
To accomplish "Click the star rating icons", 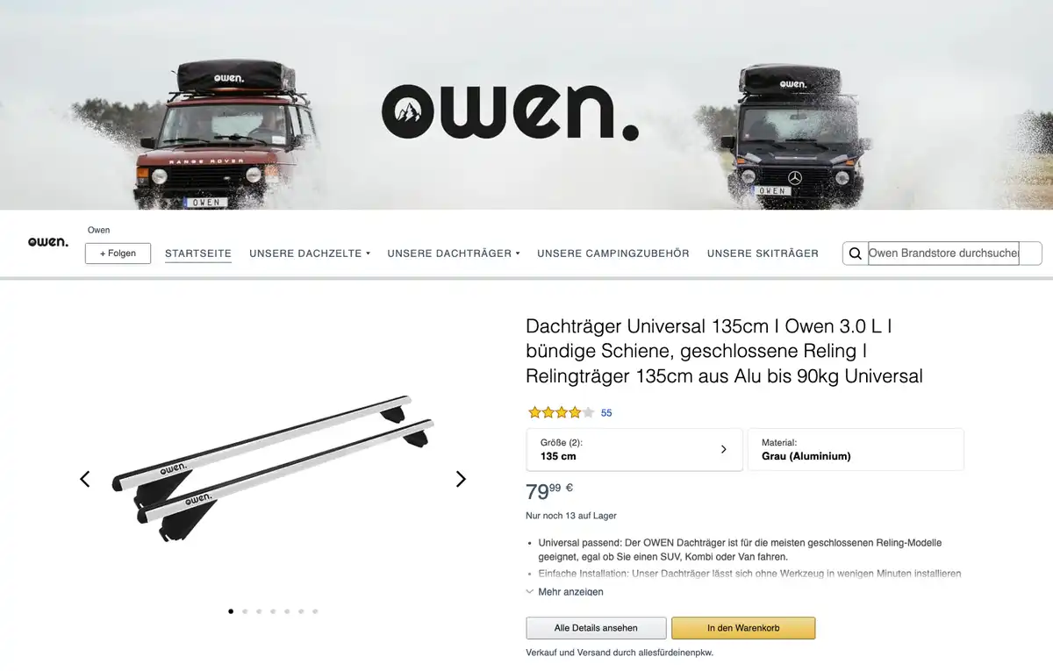I will tap(562, 412).
